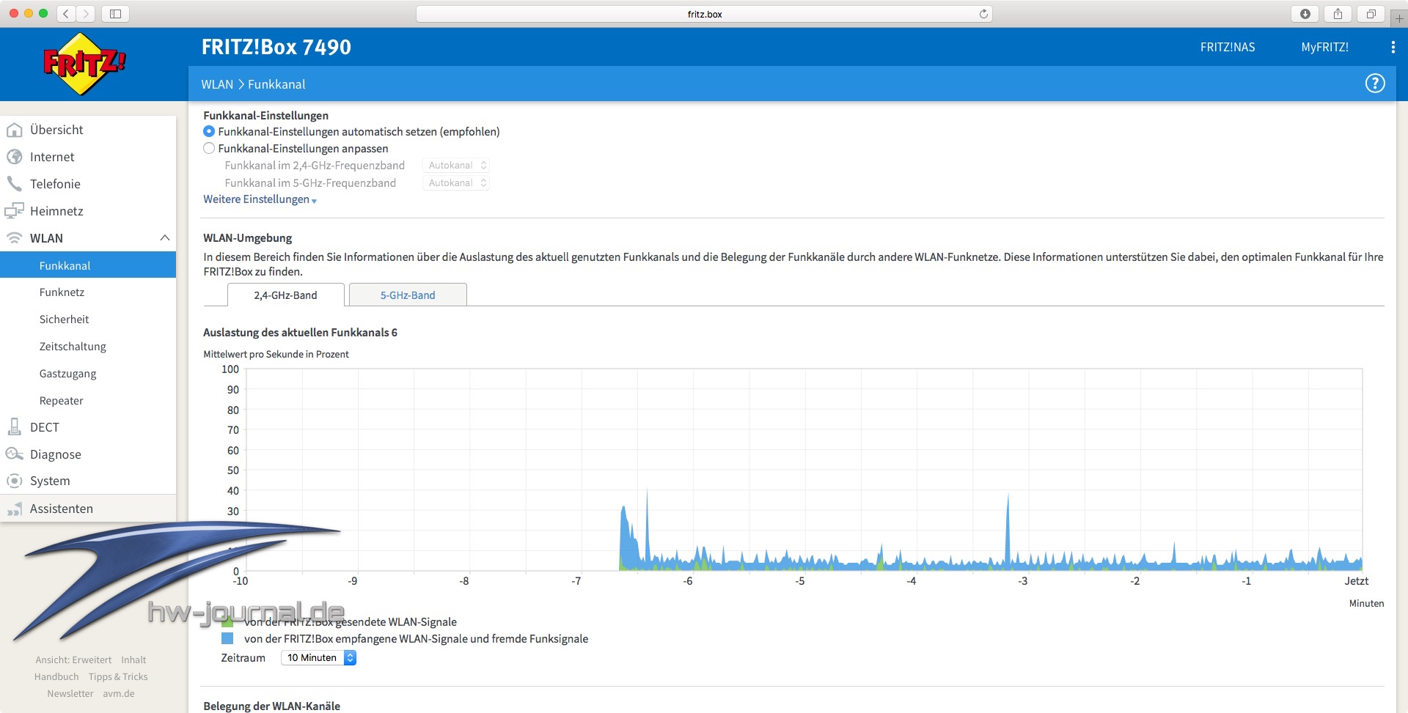
Task: Click the Heimnetz menu label
Action: pos(56,211)
